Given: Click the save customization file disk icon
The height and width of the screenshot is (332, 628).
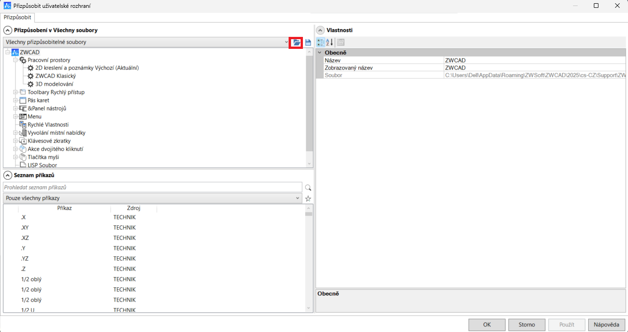Looking at the screenshot, I should point(308,42).
